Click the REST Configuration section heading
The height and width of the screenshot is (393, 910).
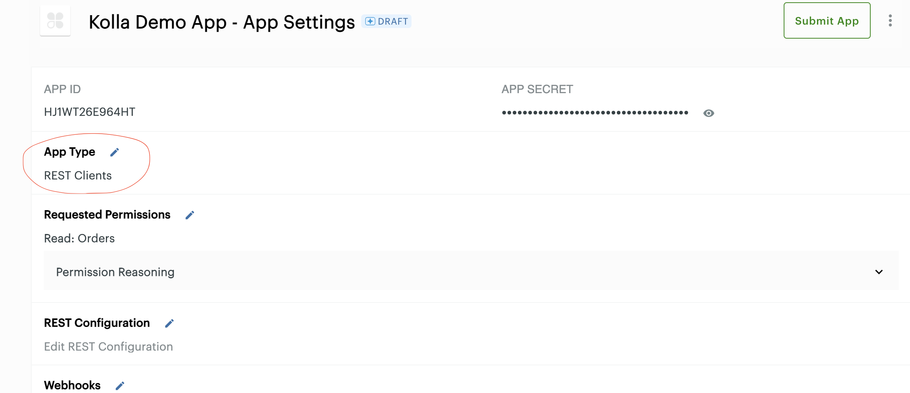click(97, 323)
